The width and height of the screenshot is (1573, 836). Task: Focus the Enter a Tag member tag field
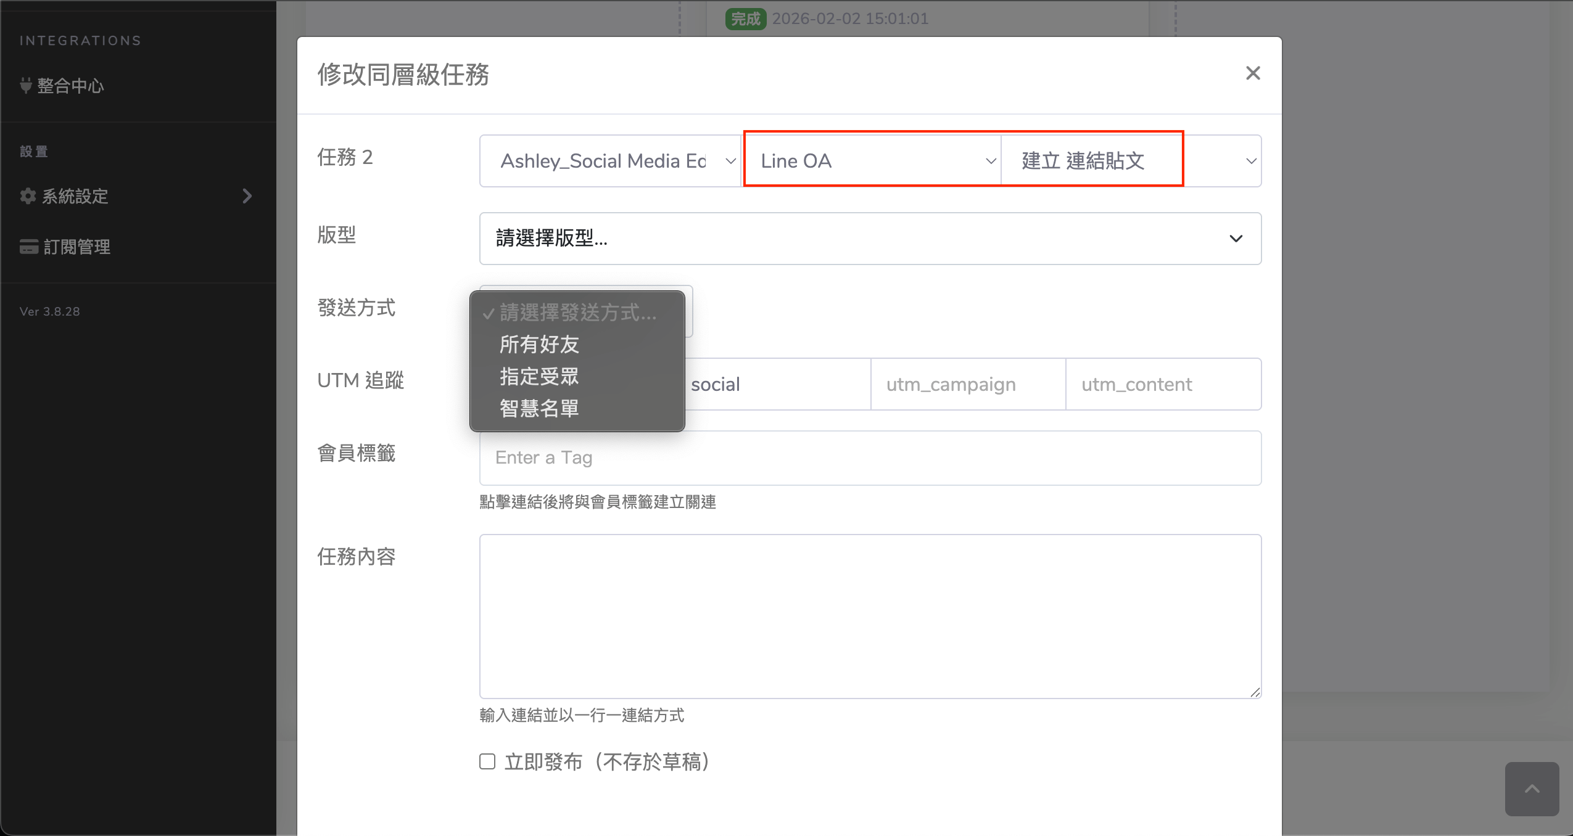[870, 457]
